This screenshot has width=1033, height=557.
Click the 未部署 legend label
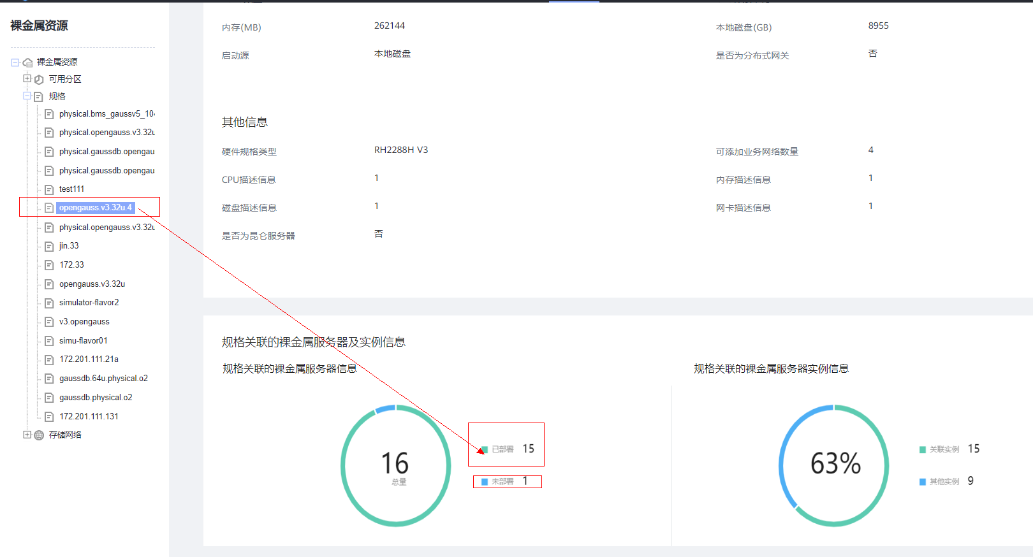pyautogui.click(x=502, y=482)
